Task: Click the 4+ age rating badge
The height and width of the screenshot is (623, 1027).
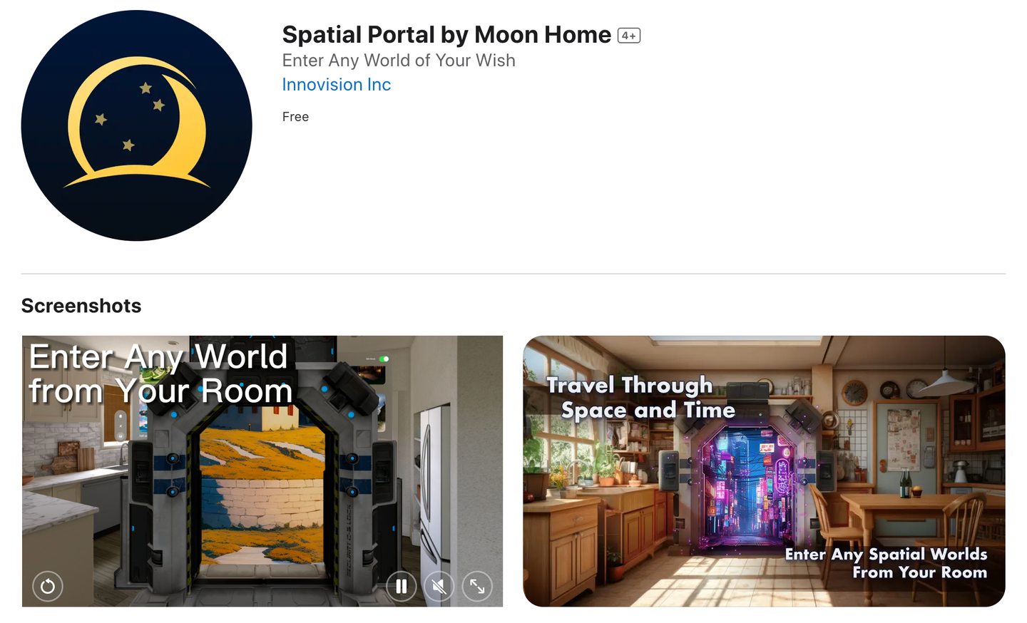Action: click(629, 36)
